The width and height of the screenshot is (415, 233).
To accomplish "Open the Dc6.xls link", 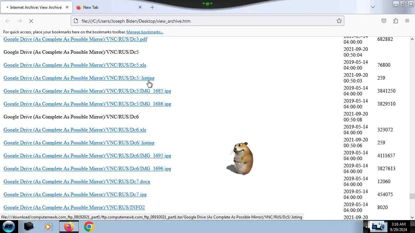I will 75,130.
